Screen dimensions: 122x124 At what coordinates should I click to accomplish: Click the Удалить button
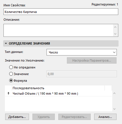(44, 117)
